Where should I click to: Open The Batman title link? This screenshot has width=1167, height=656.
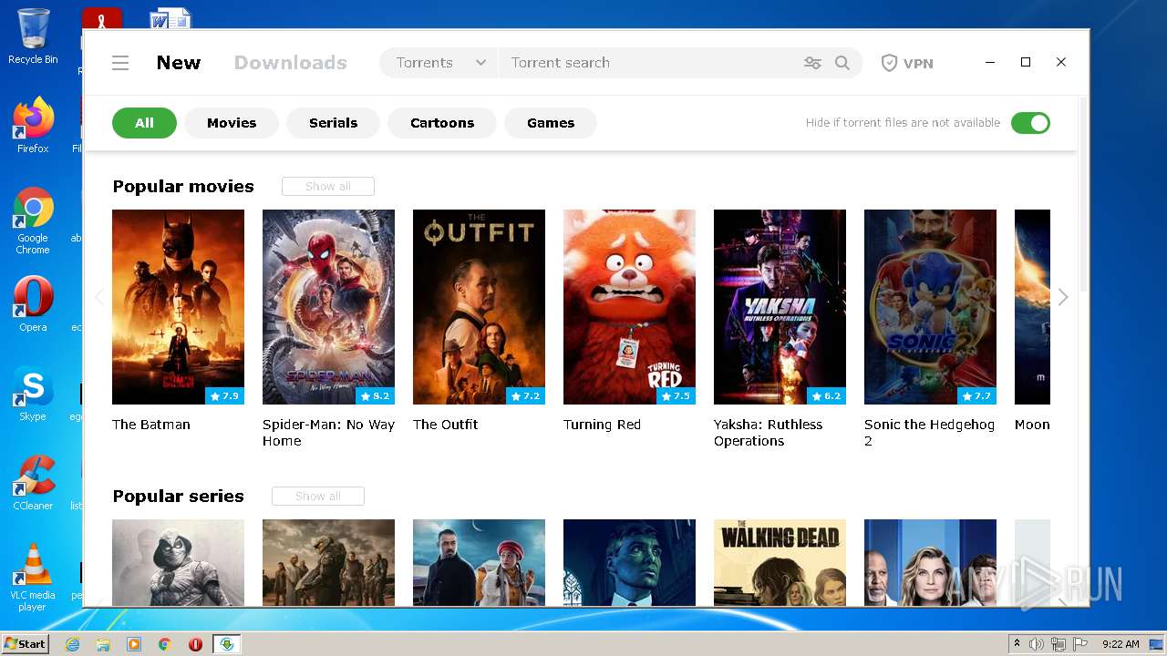point(151,425)
